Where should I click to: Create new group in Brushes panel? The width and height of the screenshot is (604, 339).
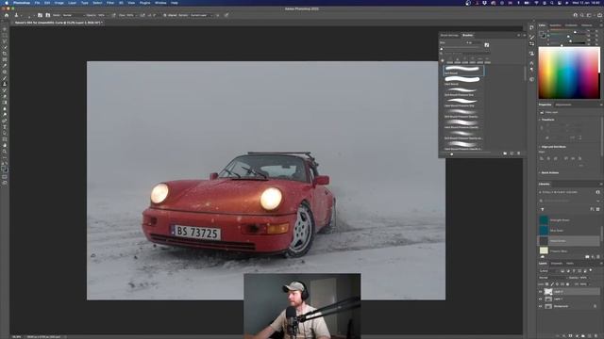pyautogui.click(x=505, y=153)
